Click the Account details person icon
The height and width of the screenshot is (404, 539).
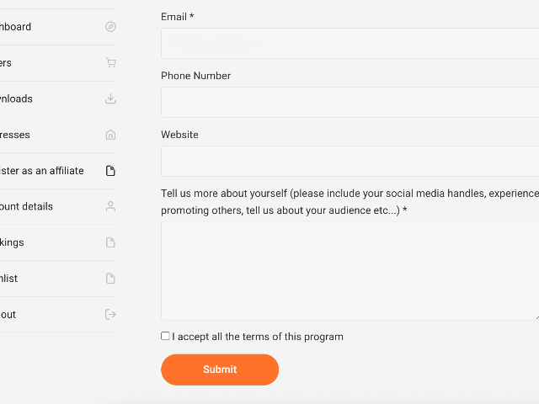click(x=110, y=207)
